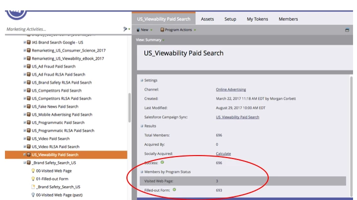Expand US_Fake News Paid Search node
This screenshot has width=357, height=200.
(25, 106)
